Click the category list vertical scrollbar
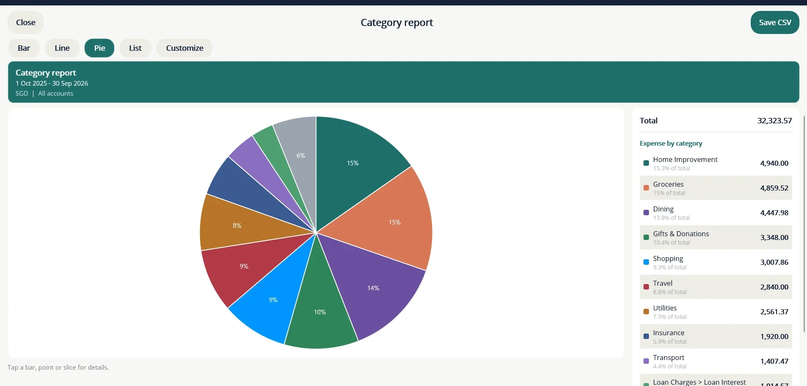The width and height of the screenshot is (807, 386). click(x=804, y=224)
